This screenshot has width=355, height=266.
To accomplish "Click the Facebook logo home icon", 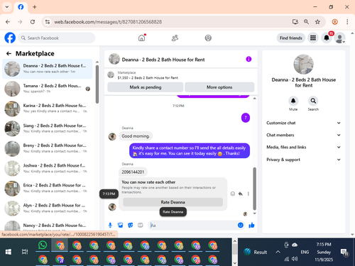I will pos(10,38).
